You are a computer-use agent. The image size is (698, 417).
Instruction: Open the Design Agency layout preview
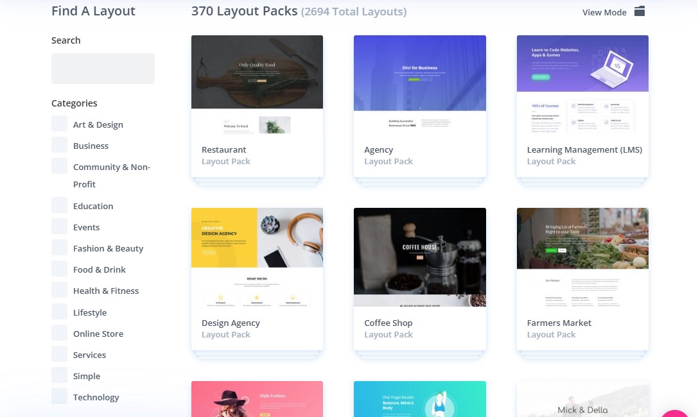[x=257, y=257]
